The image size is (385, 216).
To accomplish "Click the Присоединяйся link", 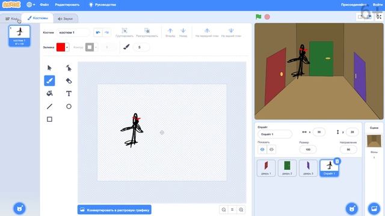I will 354,5.
